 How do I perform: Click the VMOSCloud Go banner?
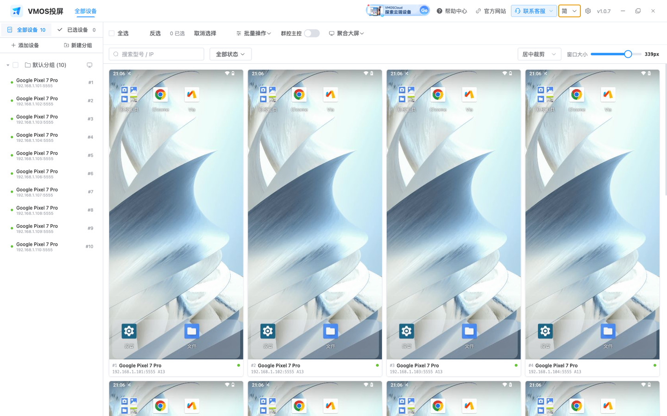coord(398,11)
